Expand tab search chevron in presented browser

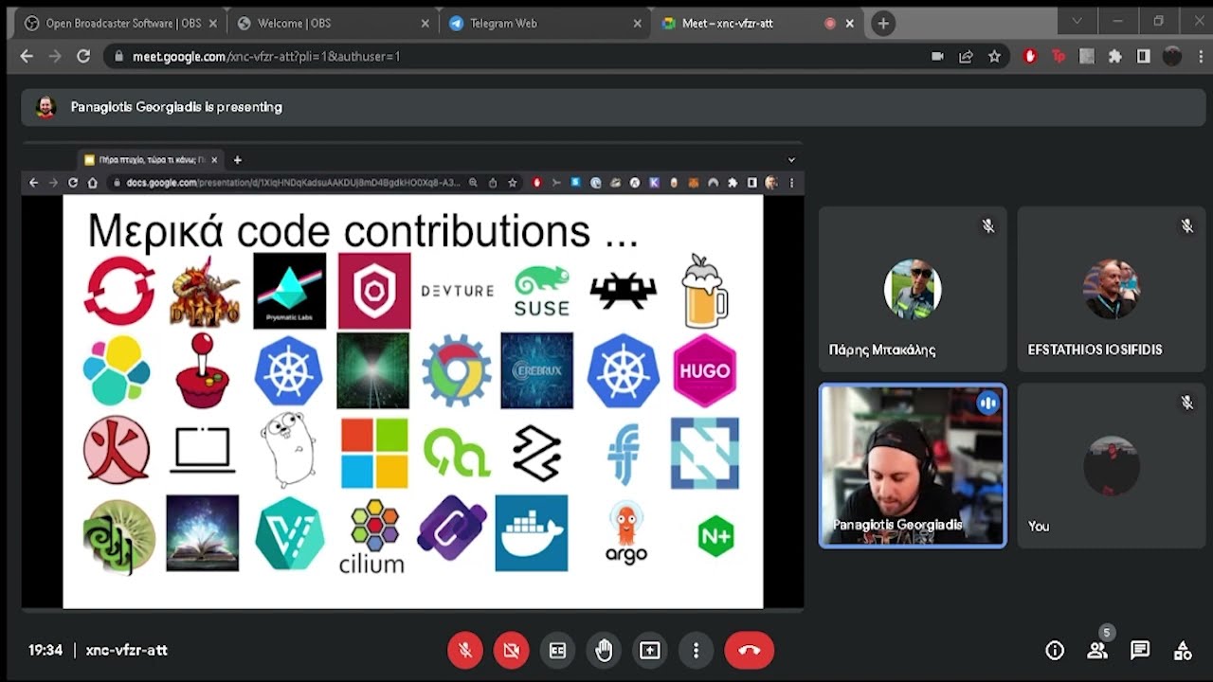tap(791, 160)
